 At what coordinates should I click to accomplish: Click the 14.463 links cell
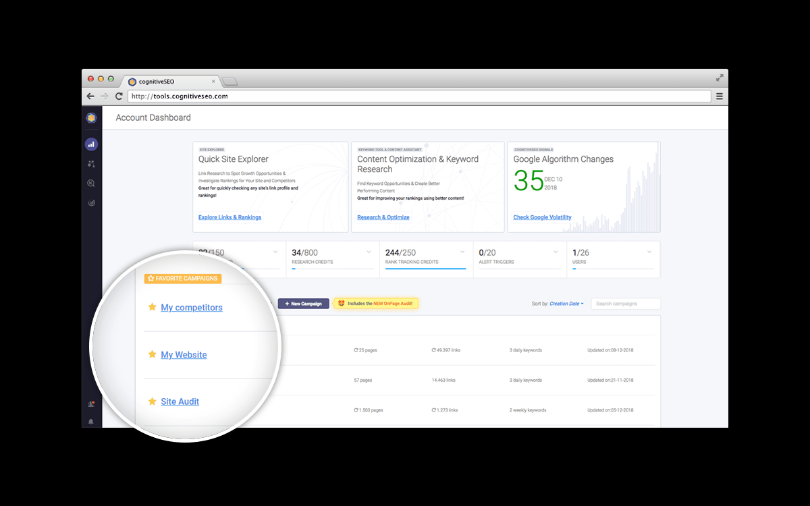(443, 380)
